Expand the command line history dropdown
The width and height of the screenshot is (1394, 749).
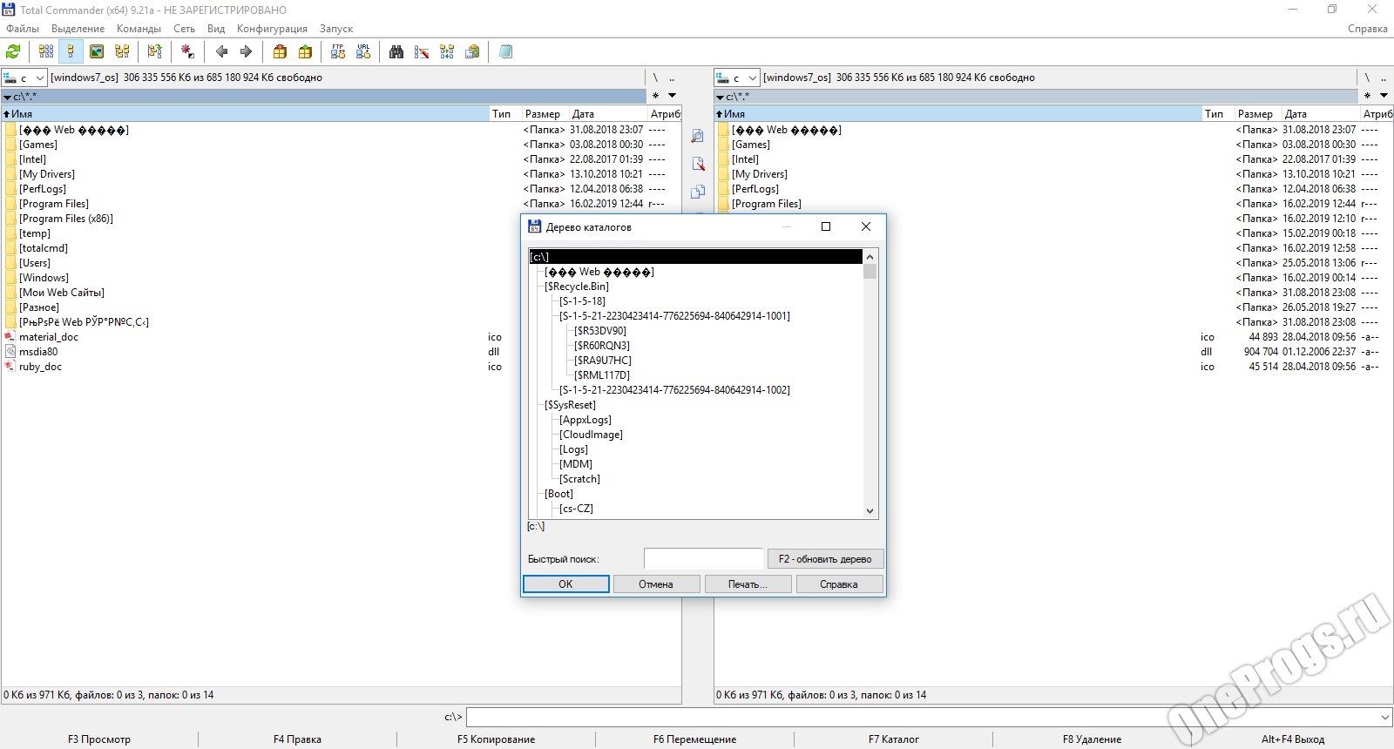click(1384, 717)
